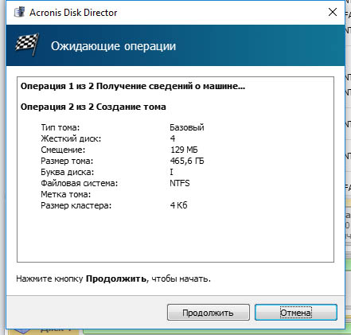Screen dimensions: 351x335
Task: Click 'Операция 1 из 2 Получение сведений о машине...'
Action: click(x=133, y=86)
